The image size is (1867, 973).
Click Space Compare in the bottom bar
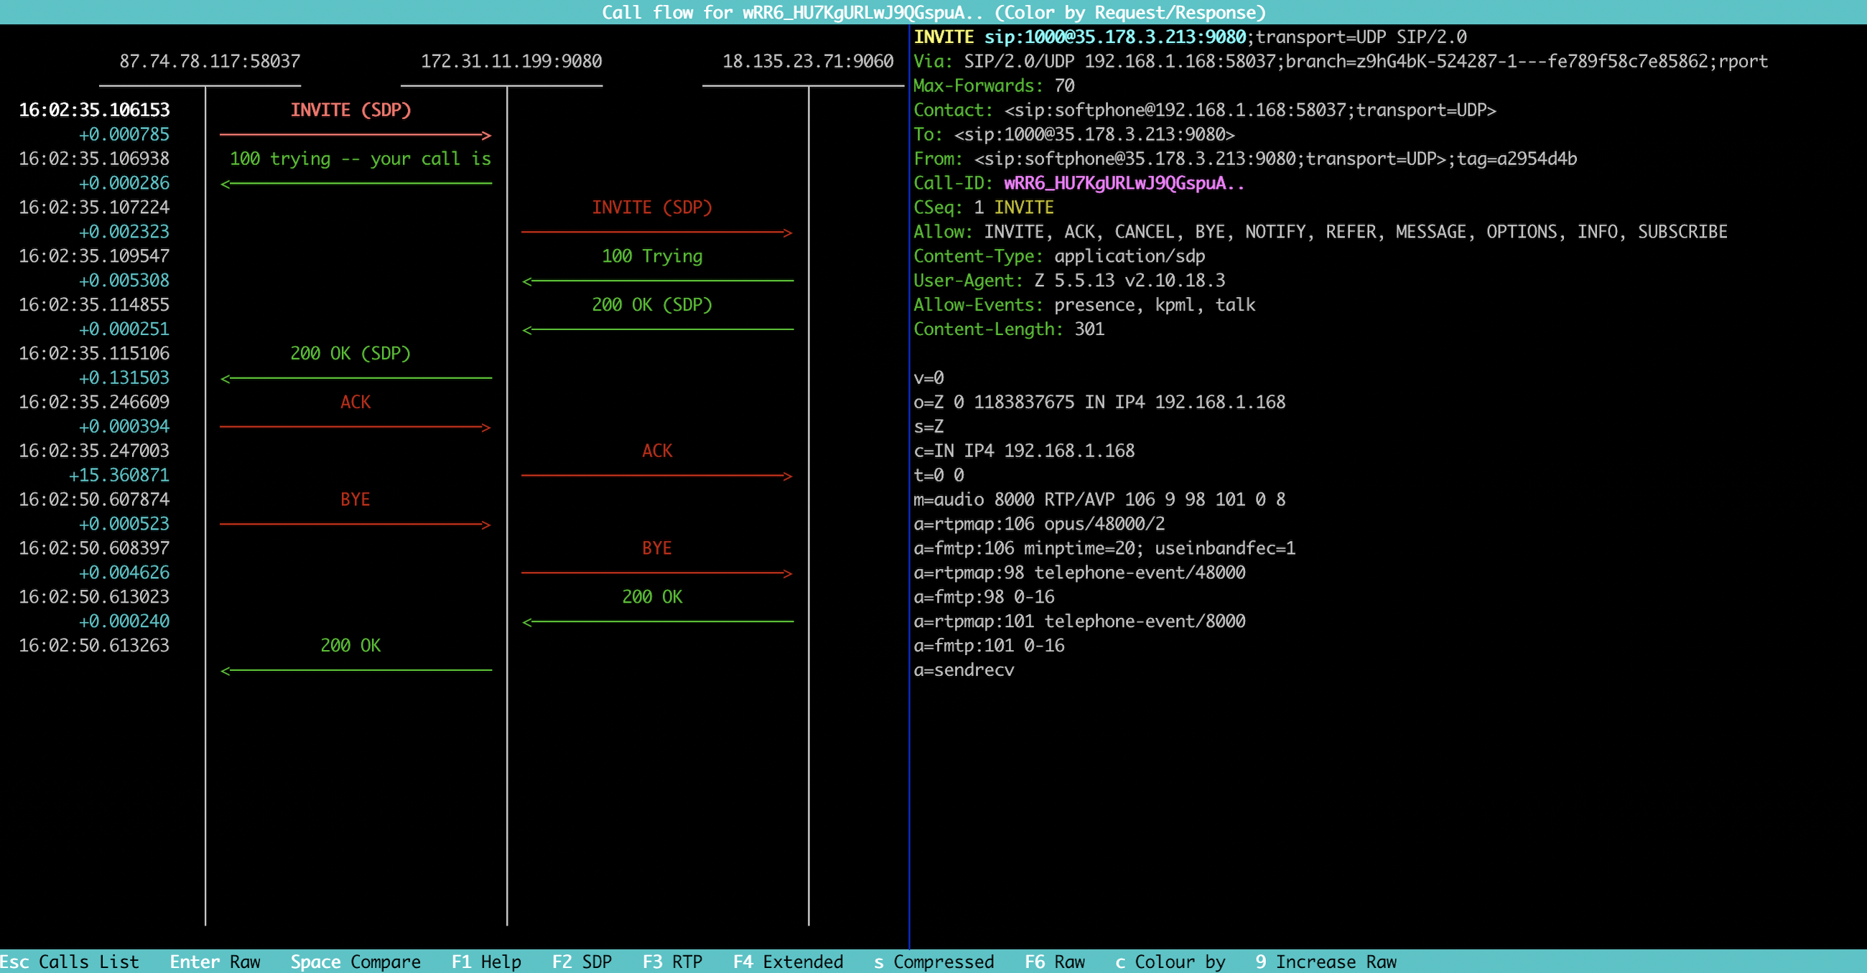355,962
